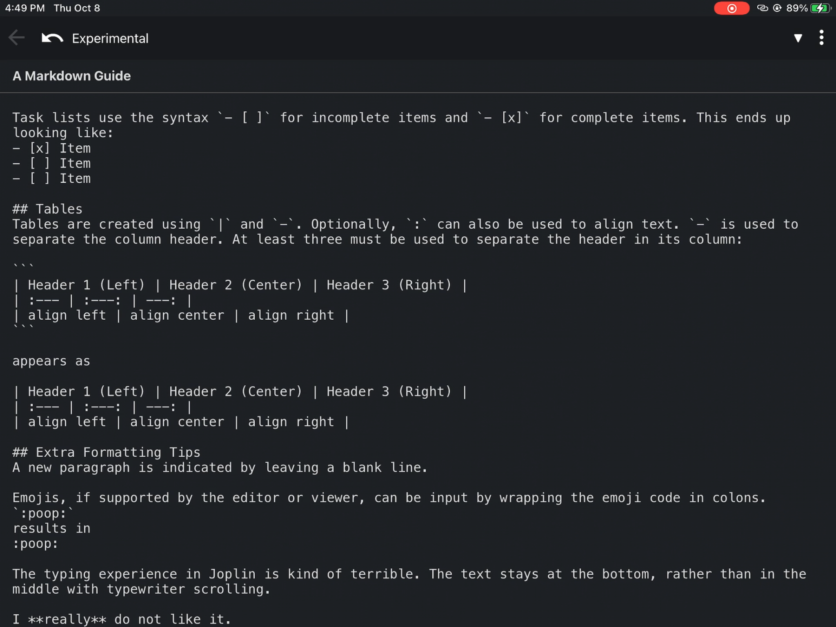
Task: Tap the orientation lock status icon
Action: pos(777,8)
